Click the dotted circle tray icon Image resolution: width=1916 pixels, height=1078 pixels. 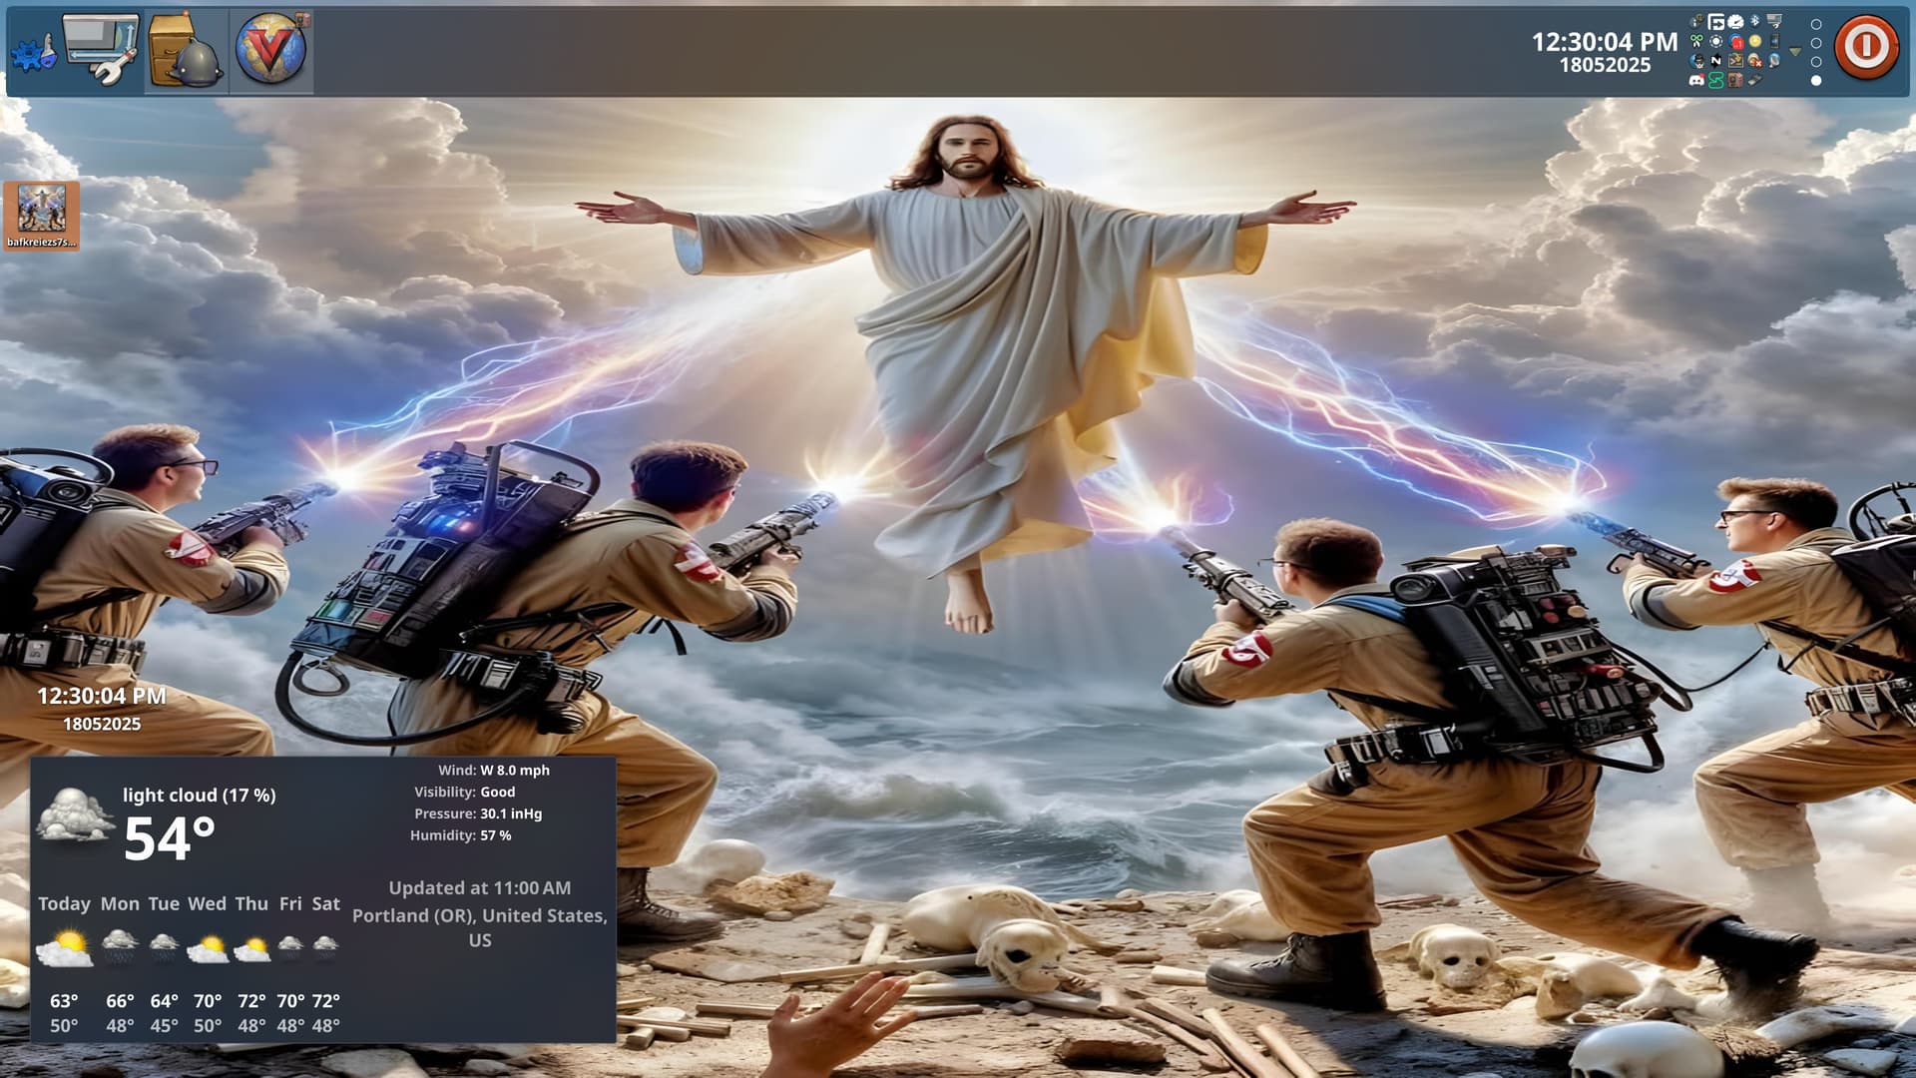click(1716, 41)
